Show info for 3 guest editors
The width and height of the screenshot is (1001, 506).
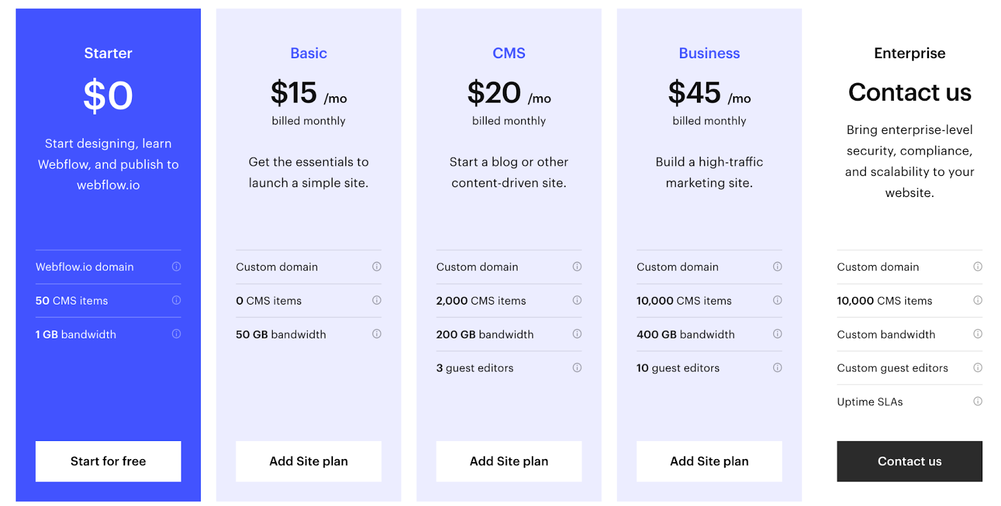click(577, 368)
